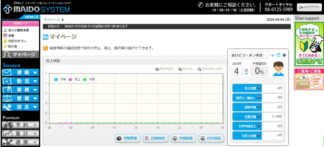Click 拡大する to enlarge chart
This screenshot has width=324, height=147.
186,69
